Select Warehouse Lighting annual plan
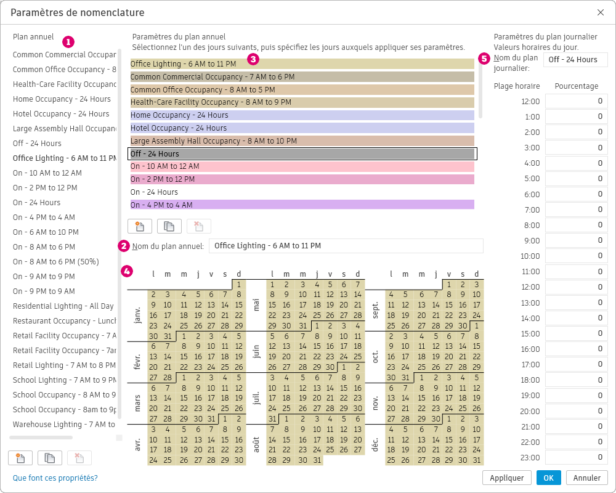The height and width of the screenshot is (493, 616). coord(64,425)
